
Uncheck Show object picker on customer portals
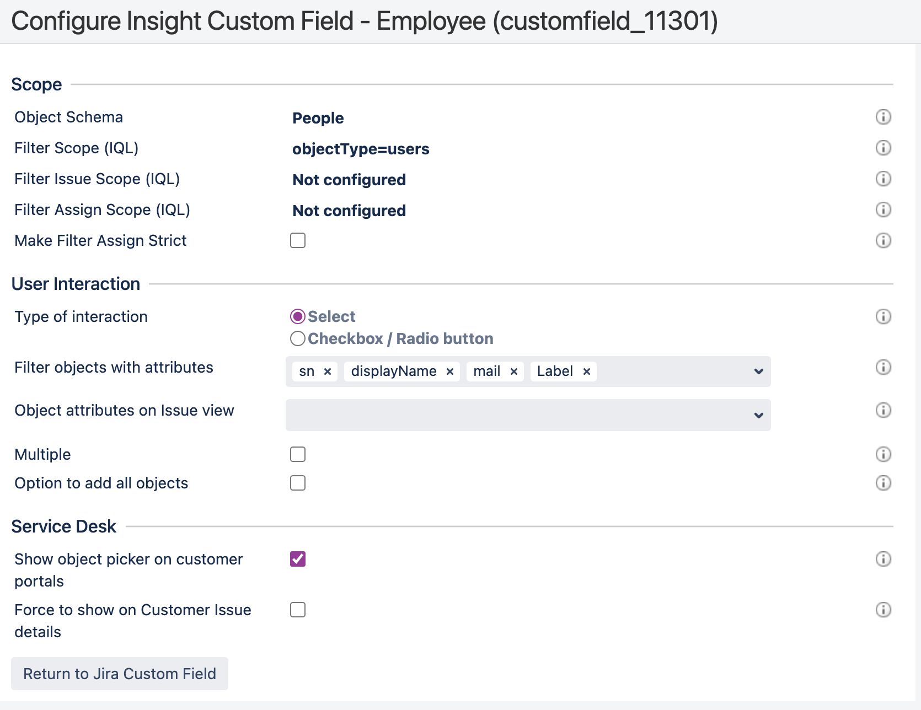pos(298,559)
